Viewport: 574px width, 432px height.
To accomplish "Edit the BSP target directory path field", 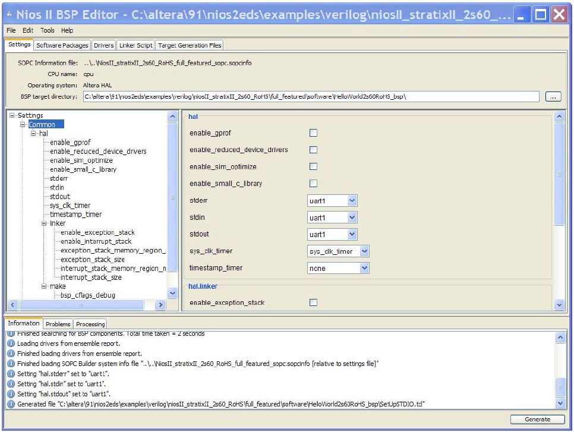I will pyautogui.click(x=311, y=97).
